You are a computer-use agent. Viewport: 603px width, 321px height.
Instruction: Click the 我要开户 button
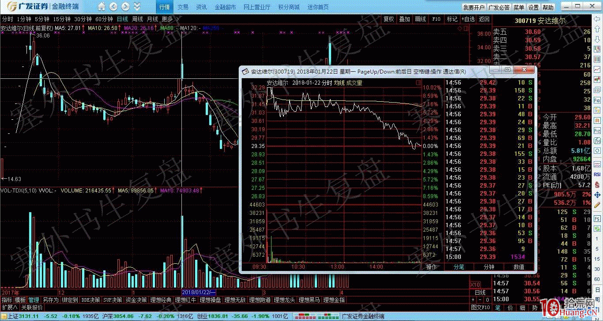474,7
